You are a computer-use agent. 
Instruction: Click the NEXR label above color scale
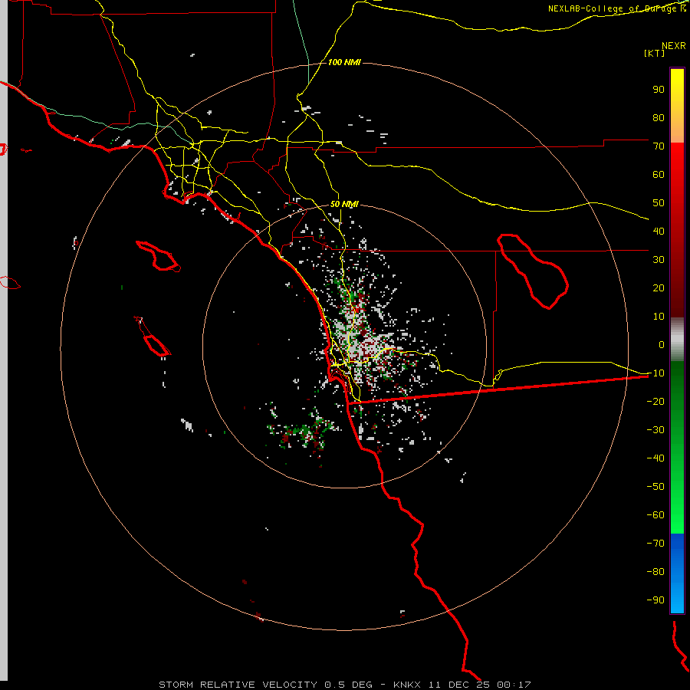674,46
